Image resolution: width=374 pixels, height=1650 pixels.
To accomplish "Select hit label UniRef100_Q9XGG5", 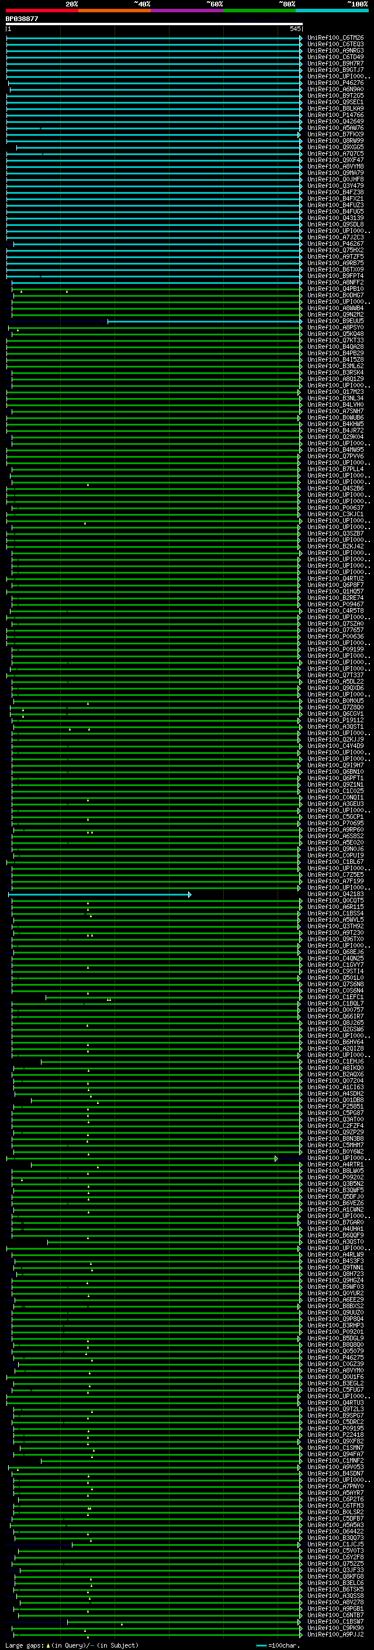I will click(x=335, y=147).
